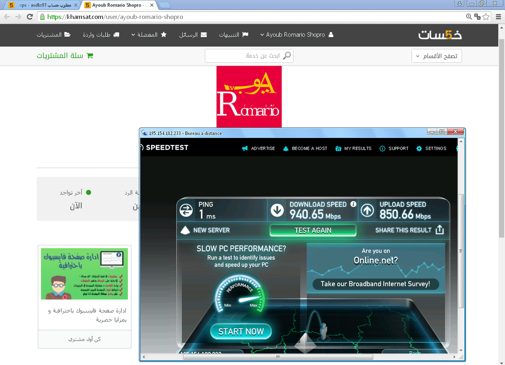Click the share arrow icon
This screenshot has width=505, height=365.
point(440,230)
